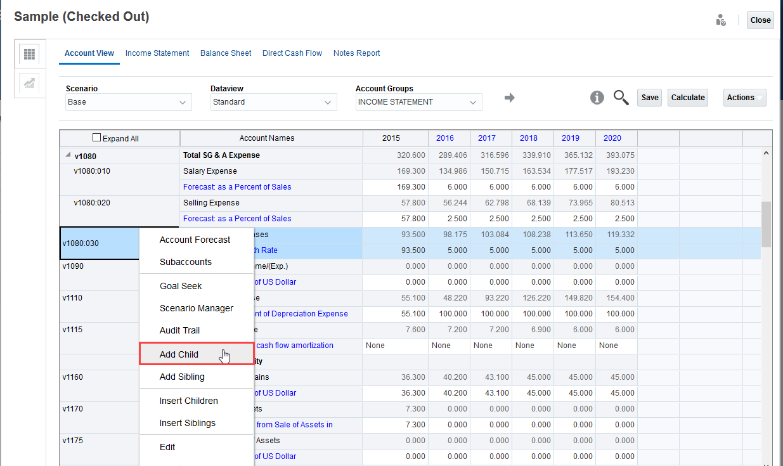Screen dimensions: 783x466
Task: Open the magnifying glass search icon
Action: tap(621, 98)
